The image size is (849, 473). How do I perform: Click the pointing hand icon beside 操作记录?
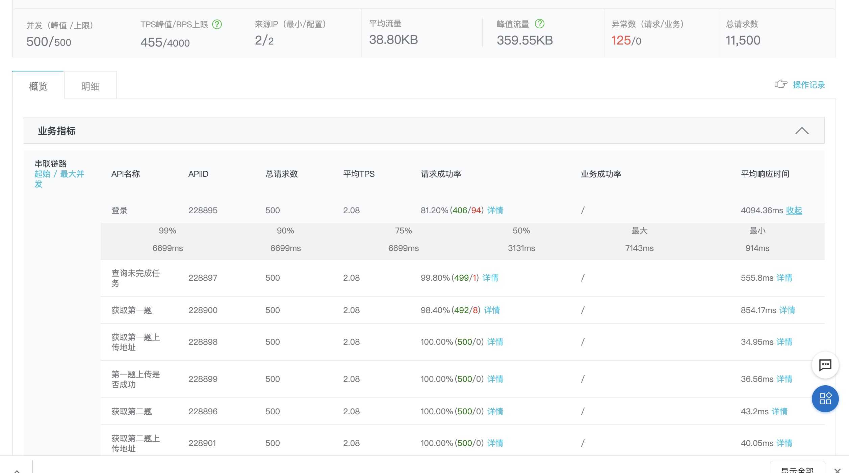pos(781,84)
